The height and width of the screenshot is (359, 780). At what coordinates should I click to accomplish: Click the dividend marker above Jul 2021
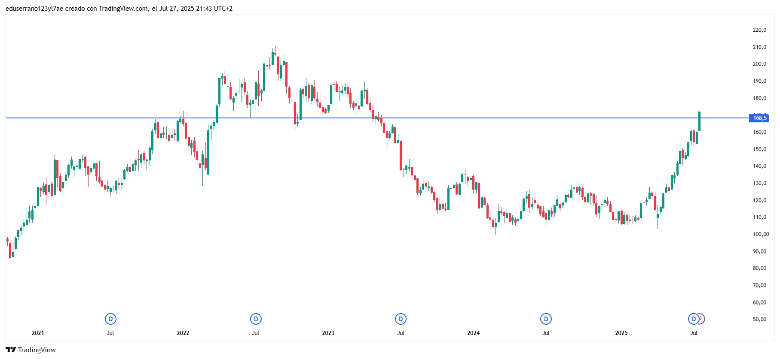point(110,319)
